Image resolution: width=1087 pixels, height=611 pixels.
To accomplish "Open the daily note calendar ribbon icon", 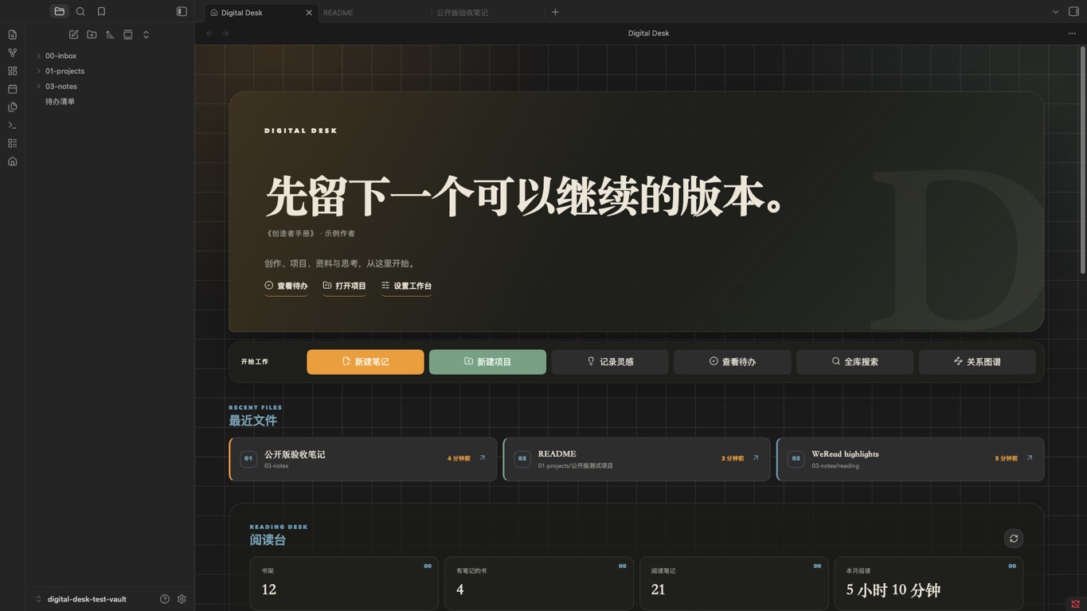I will tap(12, 89).
